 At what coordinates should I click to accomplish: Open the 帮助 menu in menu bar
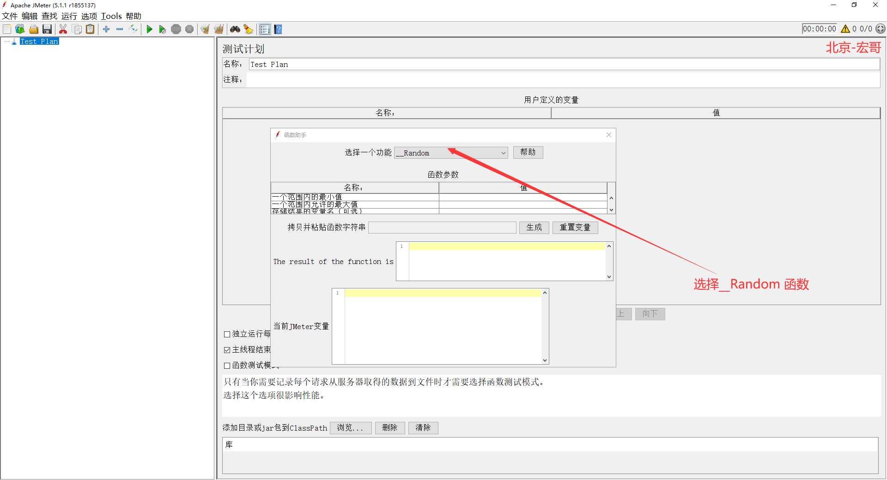click(134, 16)
